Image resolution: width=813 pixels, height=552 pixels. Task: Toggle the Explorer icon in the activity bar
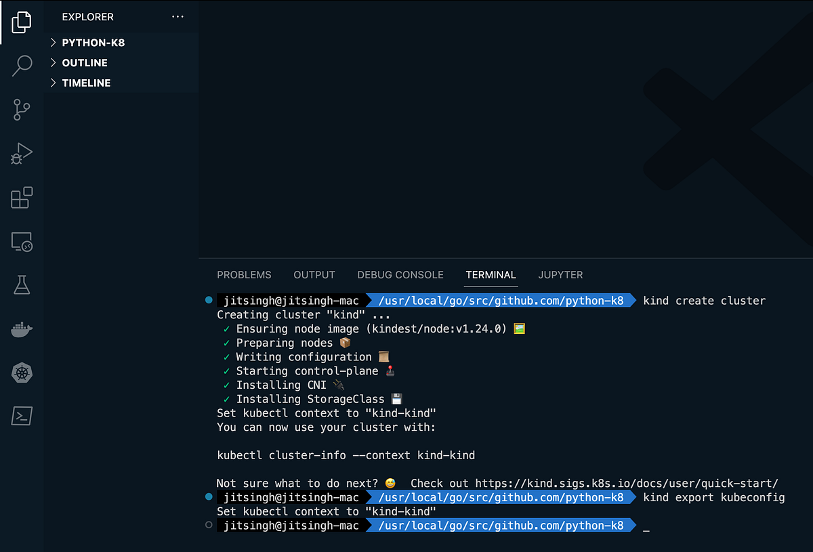[x=22, y=22]
